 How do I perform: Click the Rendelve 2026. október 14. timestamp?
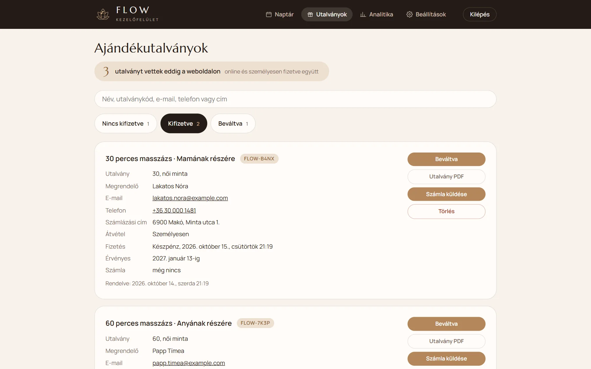(x=157, y=283)
